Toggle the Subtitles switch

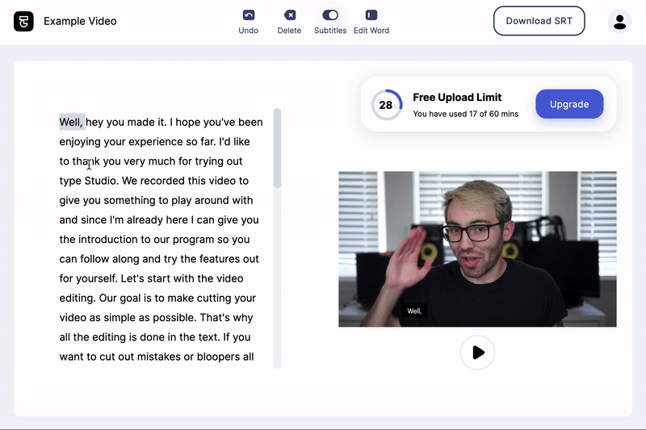click(x=330, y=15)
